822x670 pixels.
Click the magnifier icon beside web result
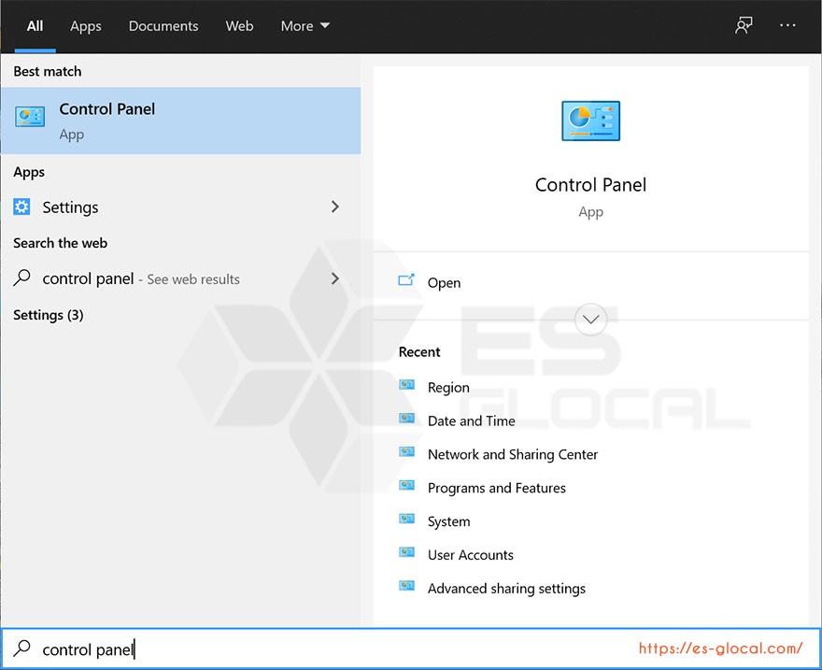tap(22, 278)
